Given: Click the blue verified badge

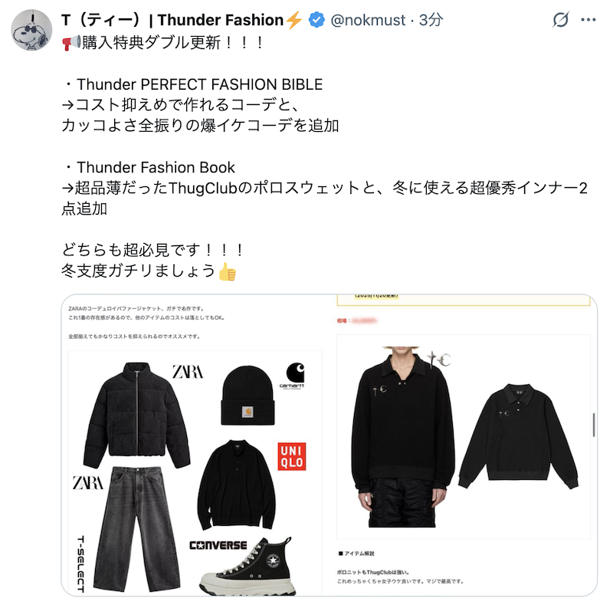Looking at the screenshot, I should click(316, 20).
